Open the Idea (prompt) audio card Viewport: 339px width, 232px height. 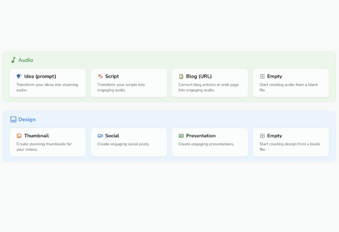[x=48, y=83]
